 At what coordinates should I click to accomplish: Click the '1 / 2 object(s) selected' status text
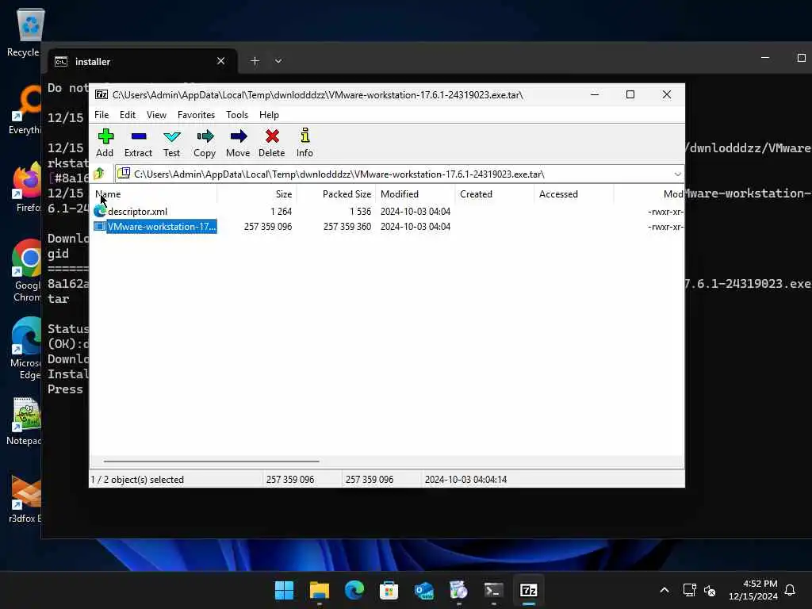tap(137, 480)
